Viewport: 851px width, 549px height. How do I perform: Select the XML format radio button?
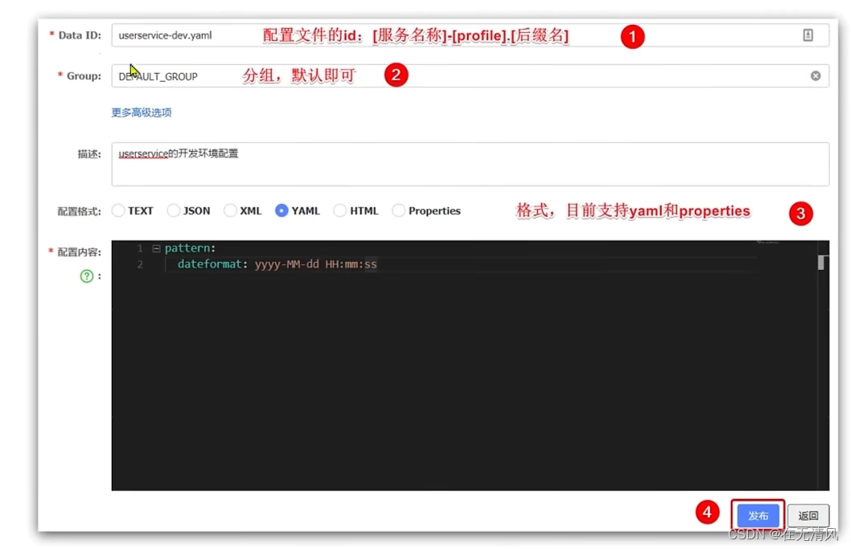point(230,211)
